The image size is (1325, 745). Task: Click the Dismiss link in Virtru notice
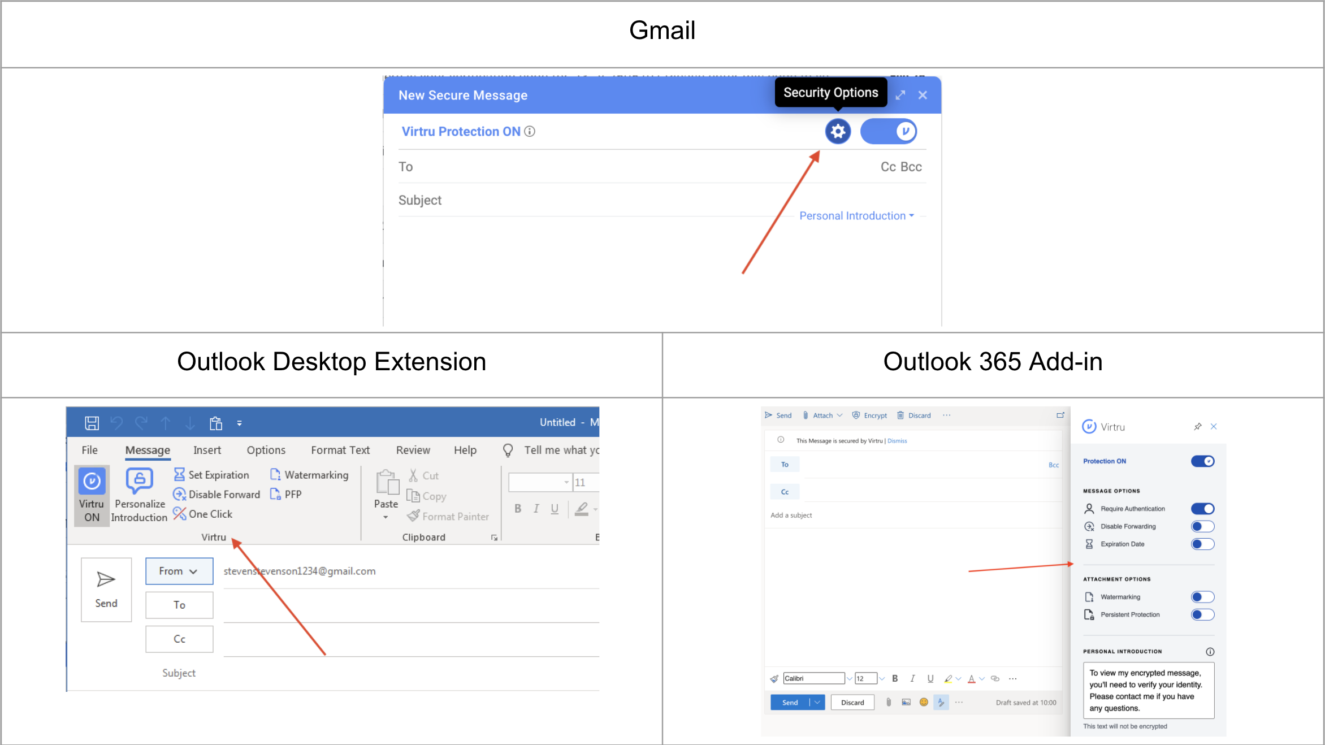[897, 441]
